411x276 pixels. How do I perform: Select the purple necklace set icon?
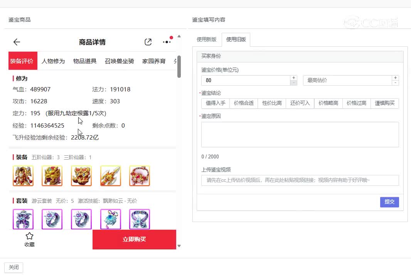[x=140, y=219]
